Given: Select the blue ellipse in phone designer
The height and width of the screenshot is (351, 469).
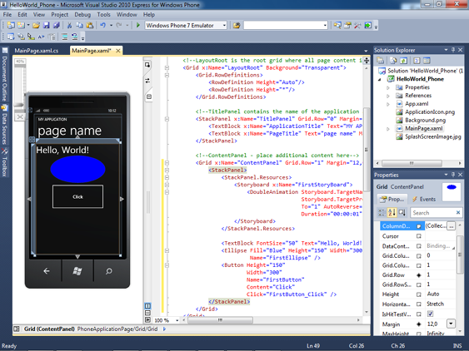Looking at the screenshot, I should pyautogui.click(x=77, y=169).
